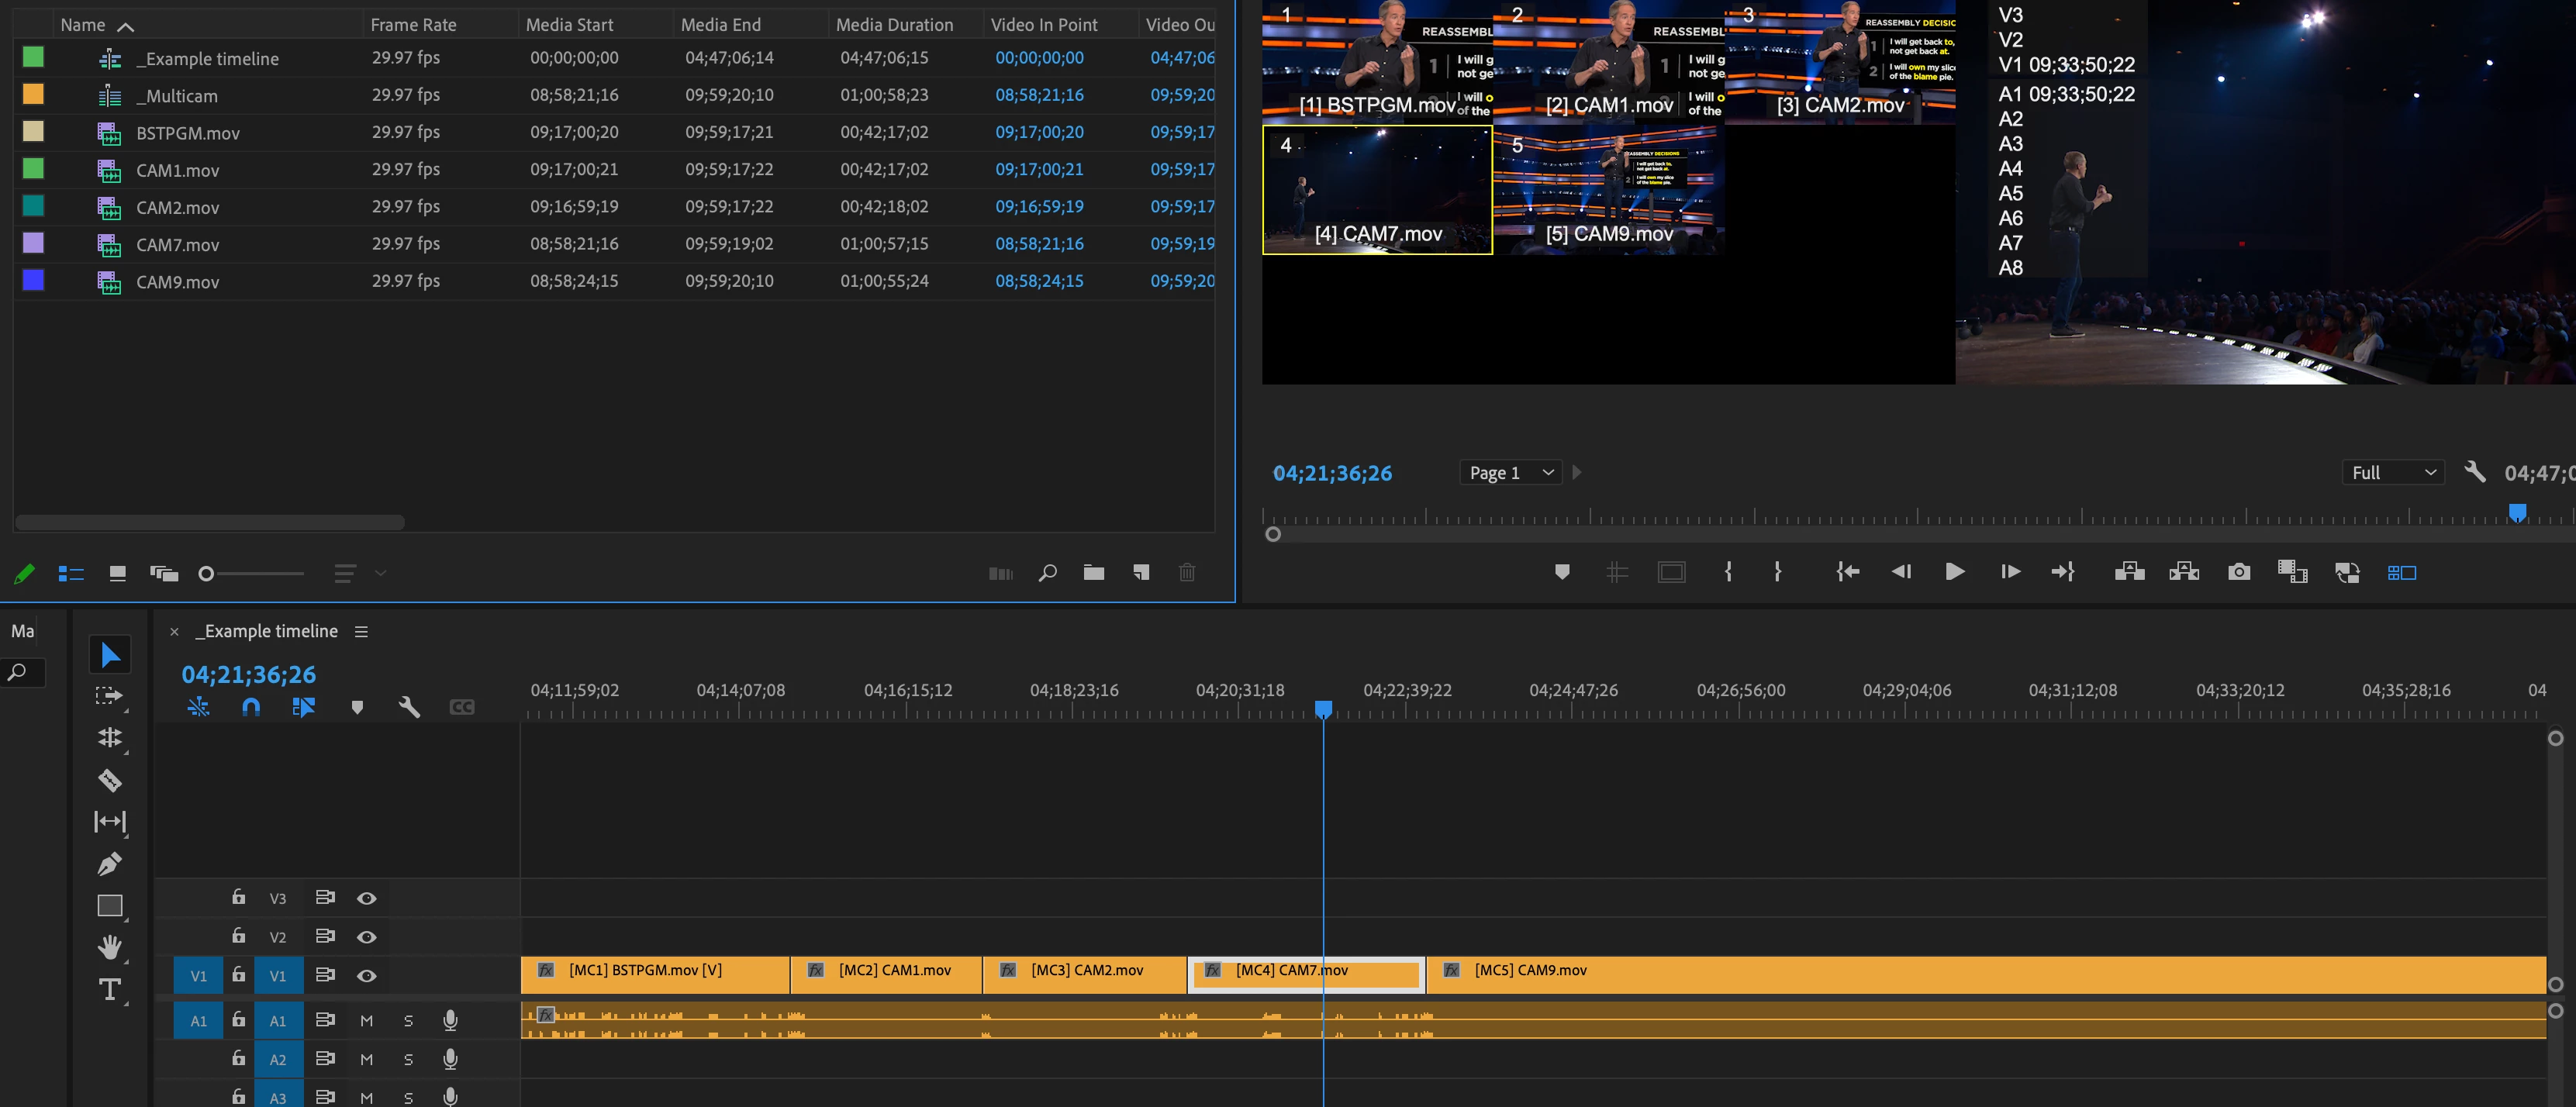This screenshot has width=2576, height=1107.
Task: Toggle multi-camera view button
Action: 2401,572
